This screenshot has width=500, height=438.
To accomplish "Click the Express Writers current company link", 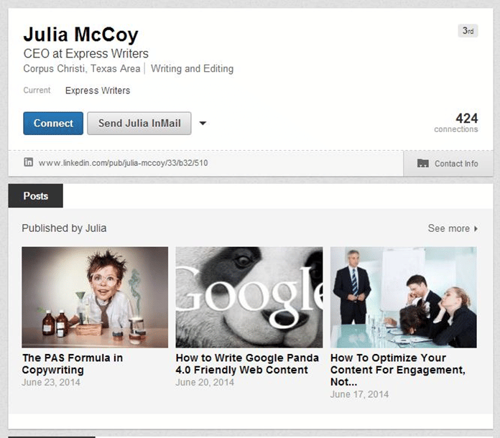I will click(98, 90).
